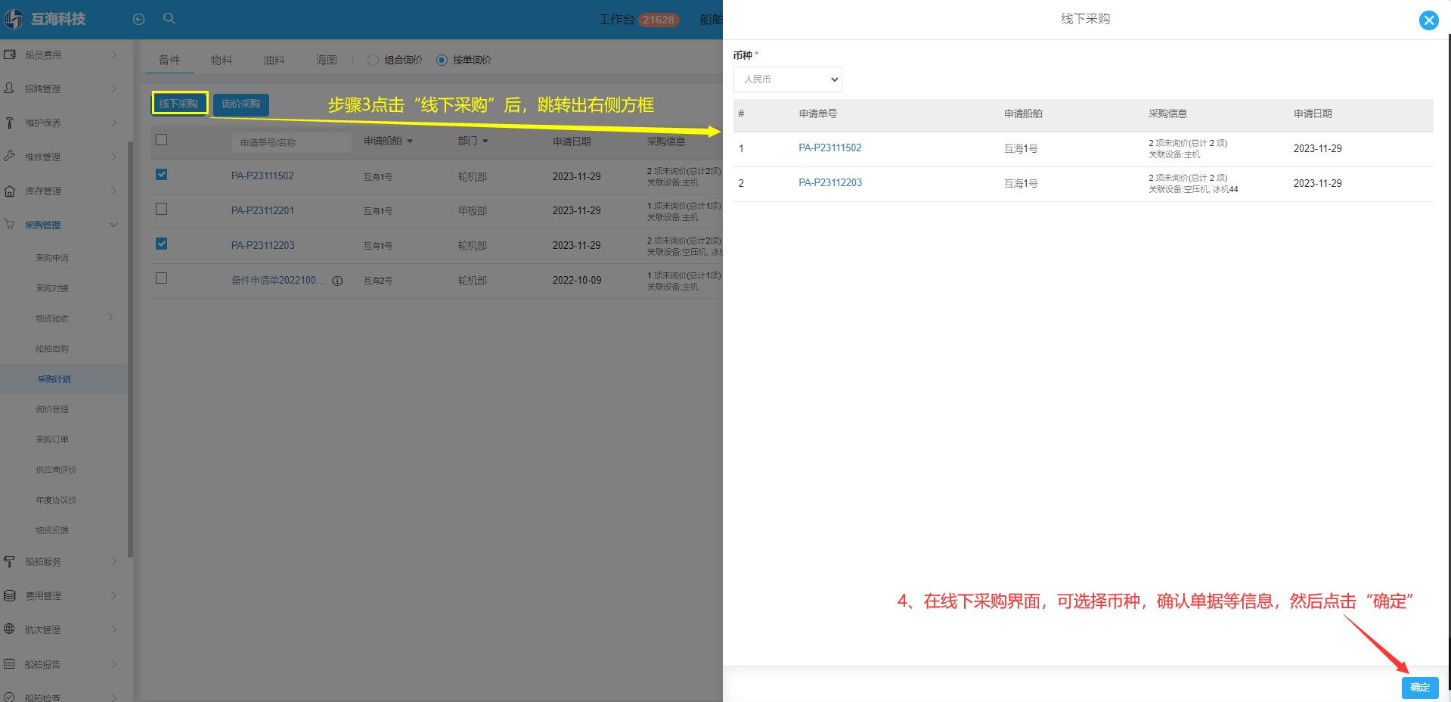This screenshot has width=1451, height=702.
Task: Click the 申请单号/名称 search field
Action: pos(291,142)
